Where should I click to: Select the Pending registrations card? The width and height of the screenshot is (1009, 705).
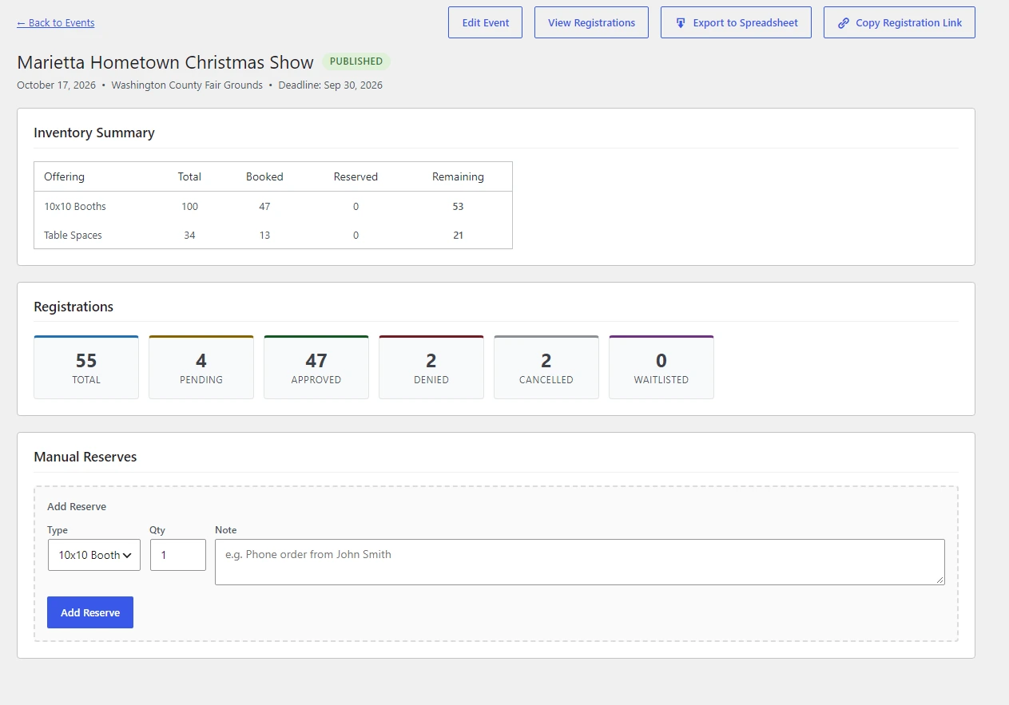pos(201,367)
